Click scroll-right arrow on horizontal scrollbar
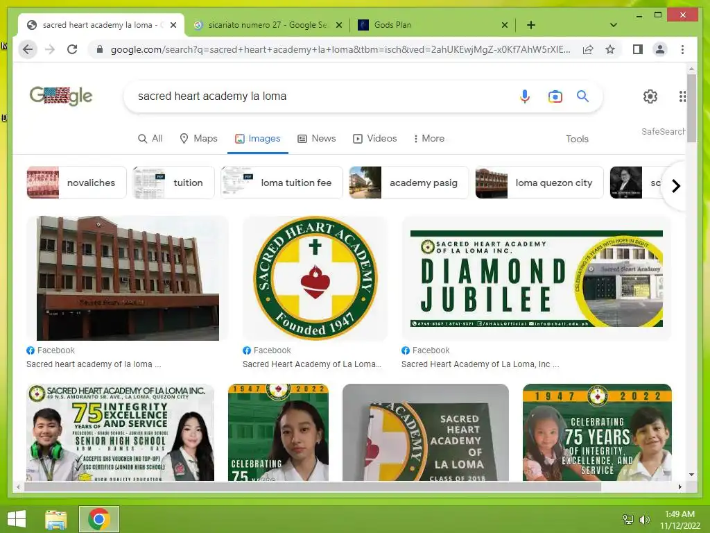 point(679,487)
